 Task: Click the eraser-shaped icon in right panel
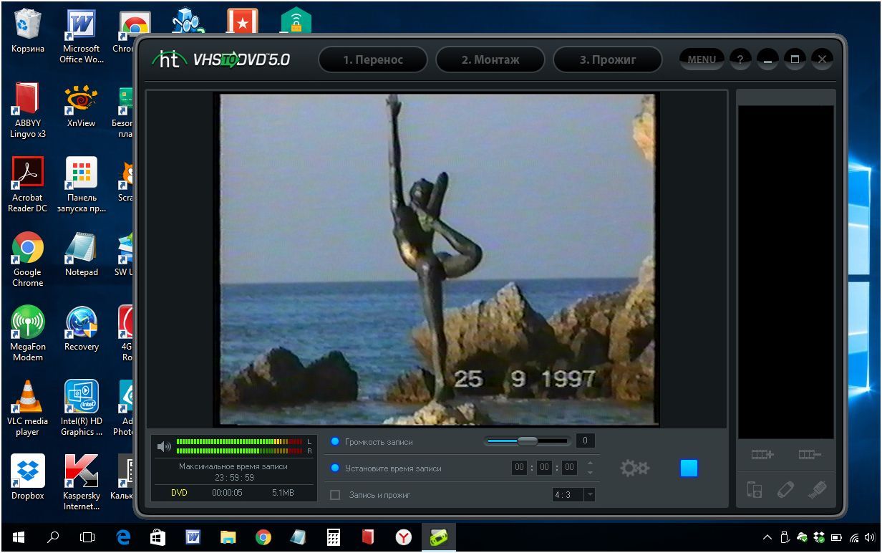click(x=785, y=490)
